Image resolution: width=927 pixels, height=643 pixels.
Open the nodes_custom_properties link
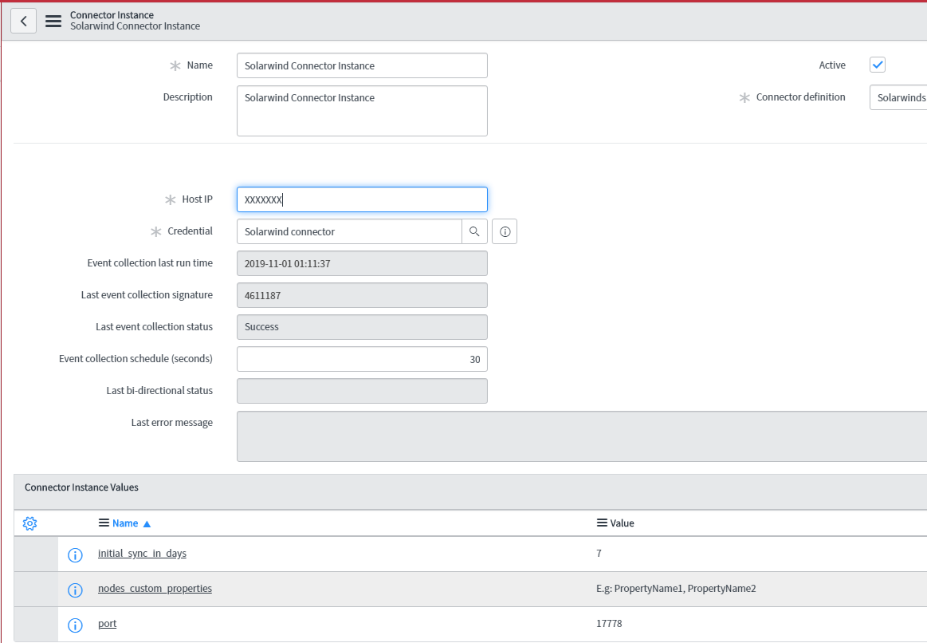155,588
